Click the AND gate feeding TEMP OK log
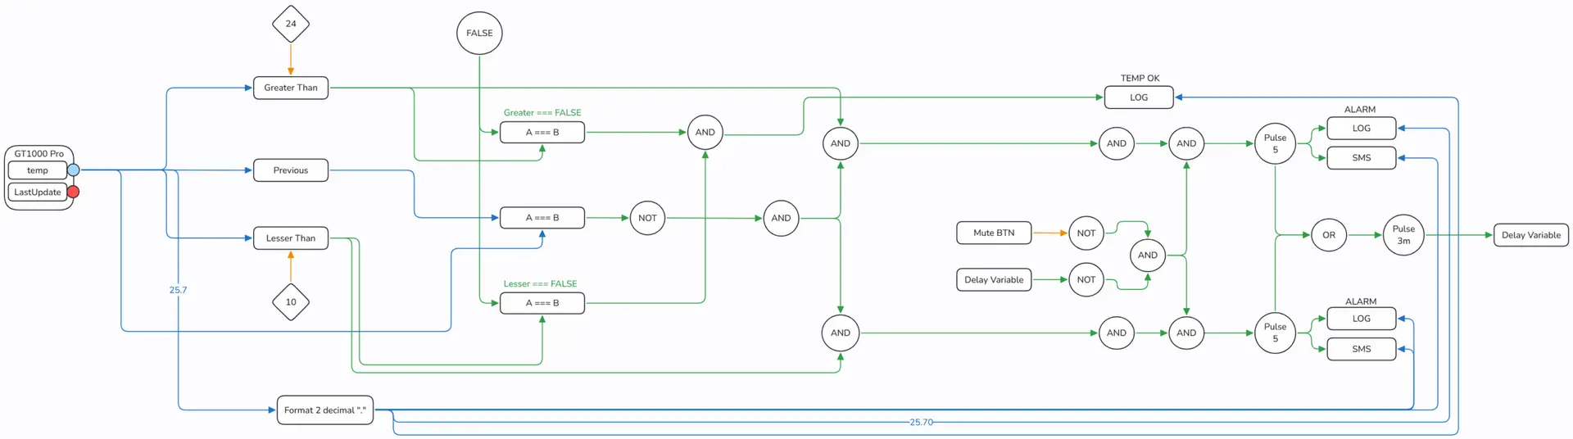1573x439 pixels. [x=705, y=132]
